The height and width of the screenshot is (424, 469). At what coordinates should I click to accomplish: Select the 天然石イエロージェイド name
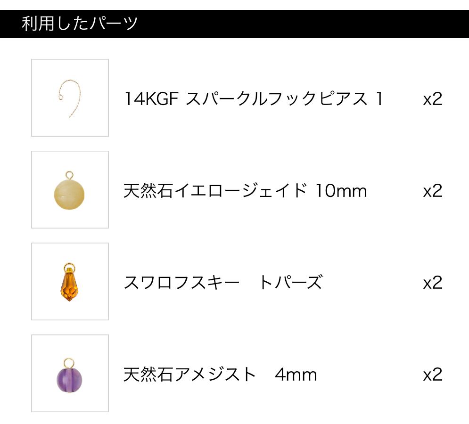point(215,191)
